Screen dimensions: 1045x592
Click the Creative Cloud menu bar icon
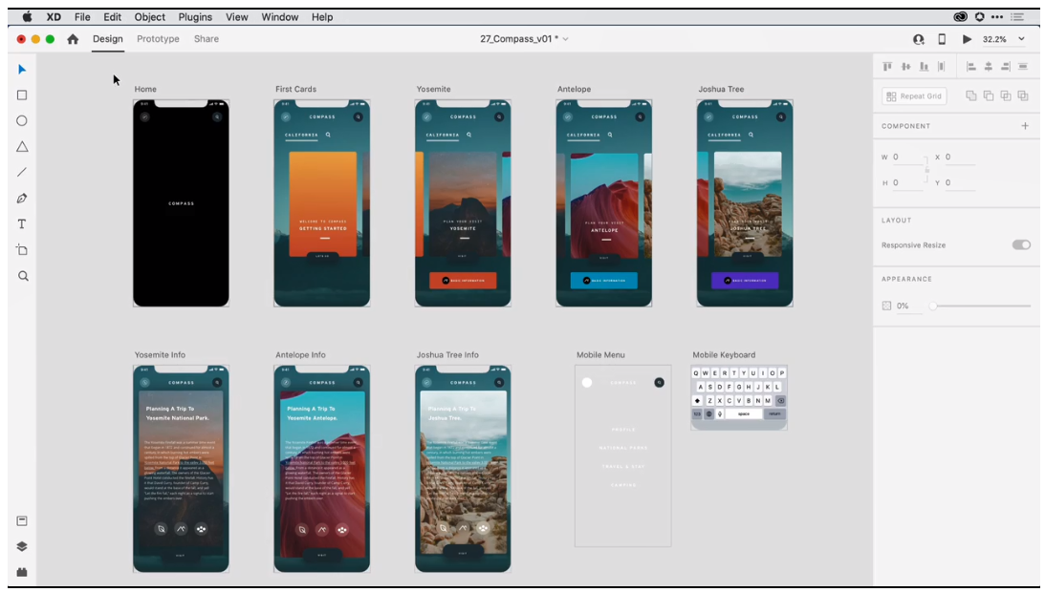tap(960, 17)
